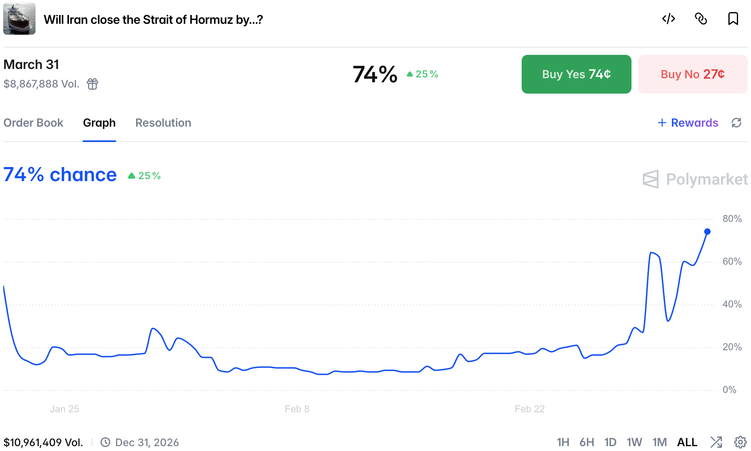Image resolution: width=751 pixels, height=451 pixels.
Task: Select the ALL time range
Action: click(x=687, y=442)
